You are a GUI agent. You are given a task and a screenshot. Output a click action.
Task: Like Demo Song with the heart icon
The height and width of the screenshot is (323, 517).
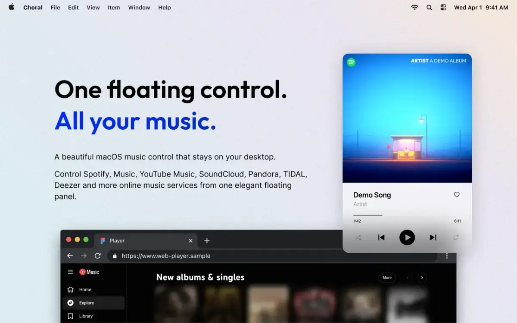[457, 195]
